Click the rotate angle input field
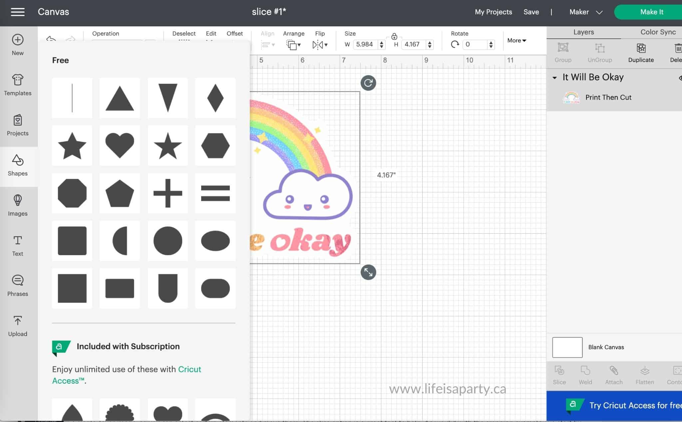This screenshot has width=682, height=422. tap(475, 44)
